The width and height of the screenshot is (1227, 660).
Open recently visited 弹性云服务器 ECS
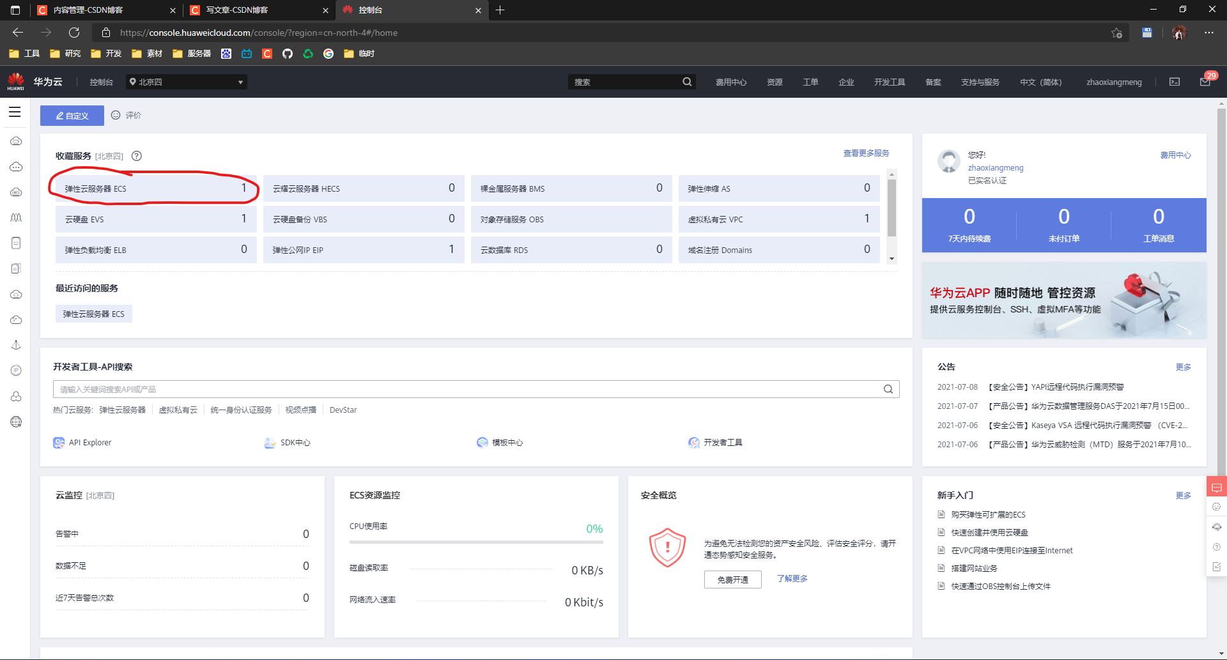pos(93,314)
